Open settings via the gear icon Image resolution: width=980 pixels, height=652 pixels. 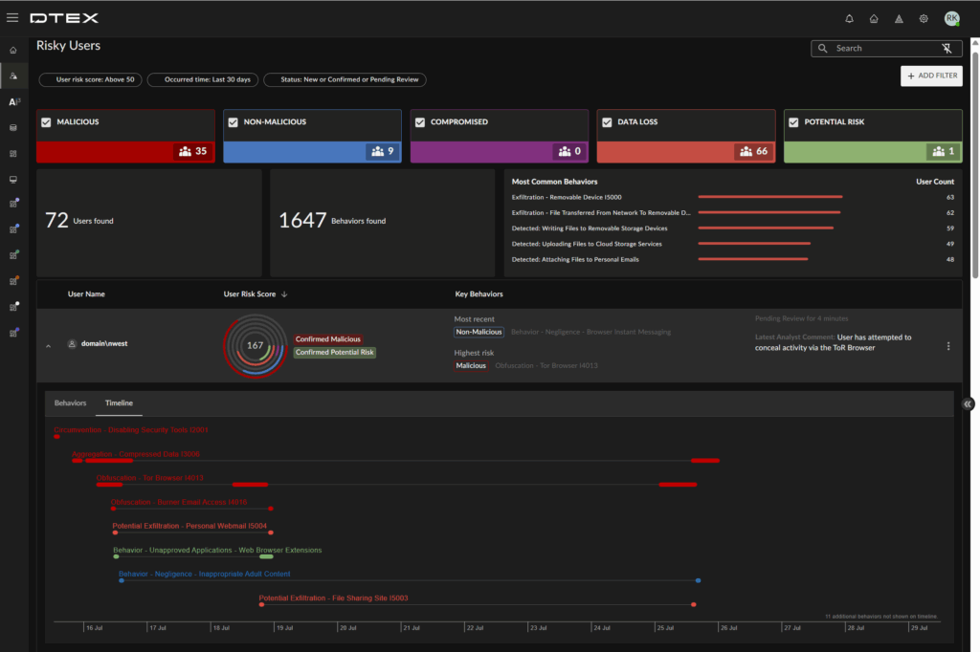click(x=924, y=18)
